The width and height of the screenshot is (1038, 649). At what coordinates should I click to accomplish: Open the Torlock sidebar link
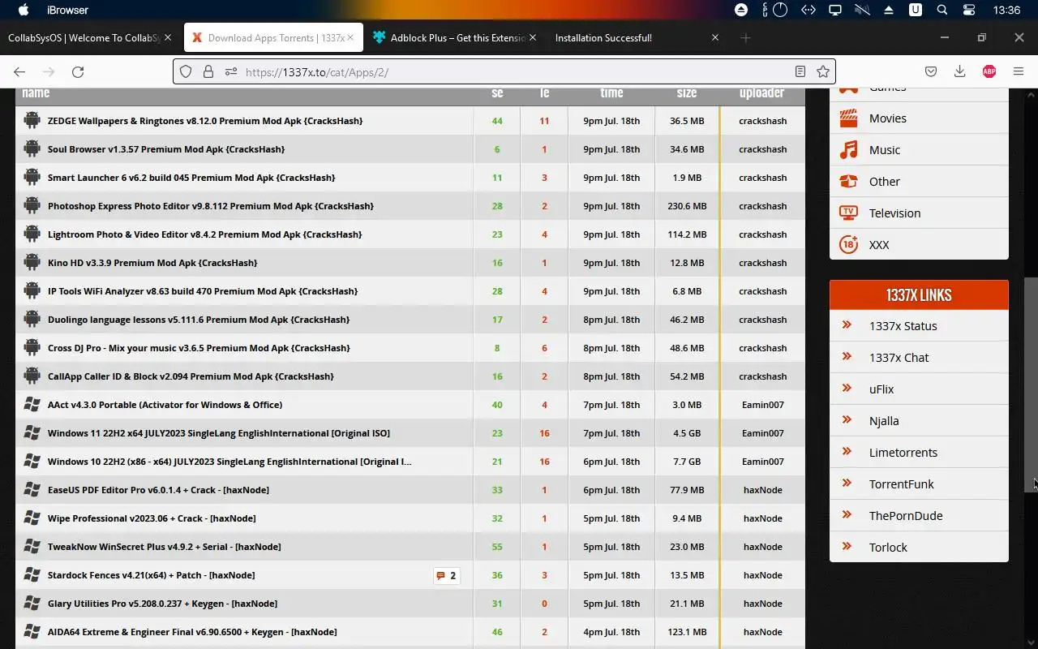coord(888,548)
